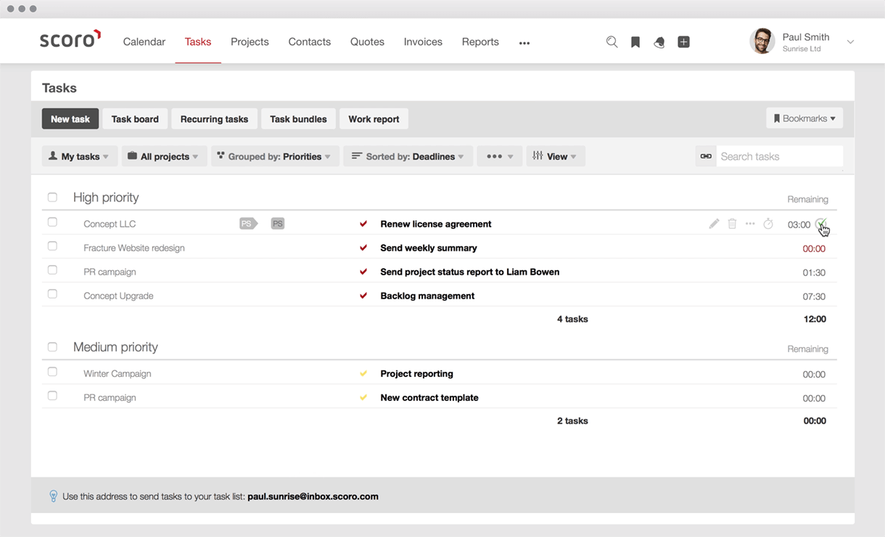Click the link icon beside Search tasks

[x=706, y=157]
